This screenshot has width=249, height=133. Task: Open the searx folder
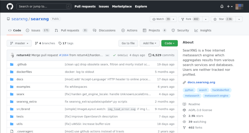20,94
